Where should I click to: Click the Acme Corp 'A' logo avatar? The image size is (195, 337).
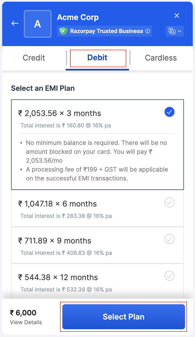point(37,24)
